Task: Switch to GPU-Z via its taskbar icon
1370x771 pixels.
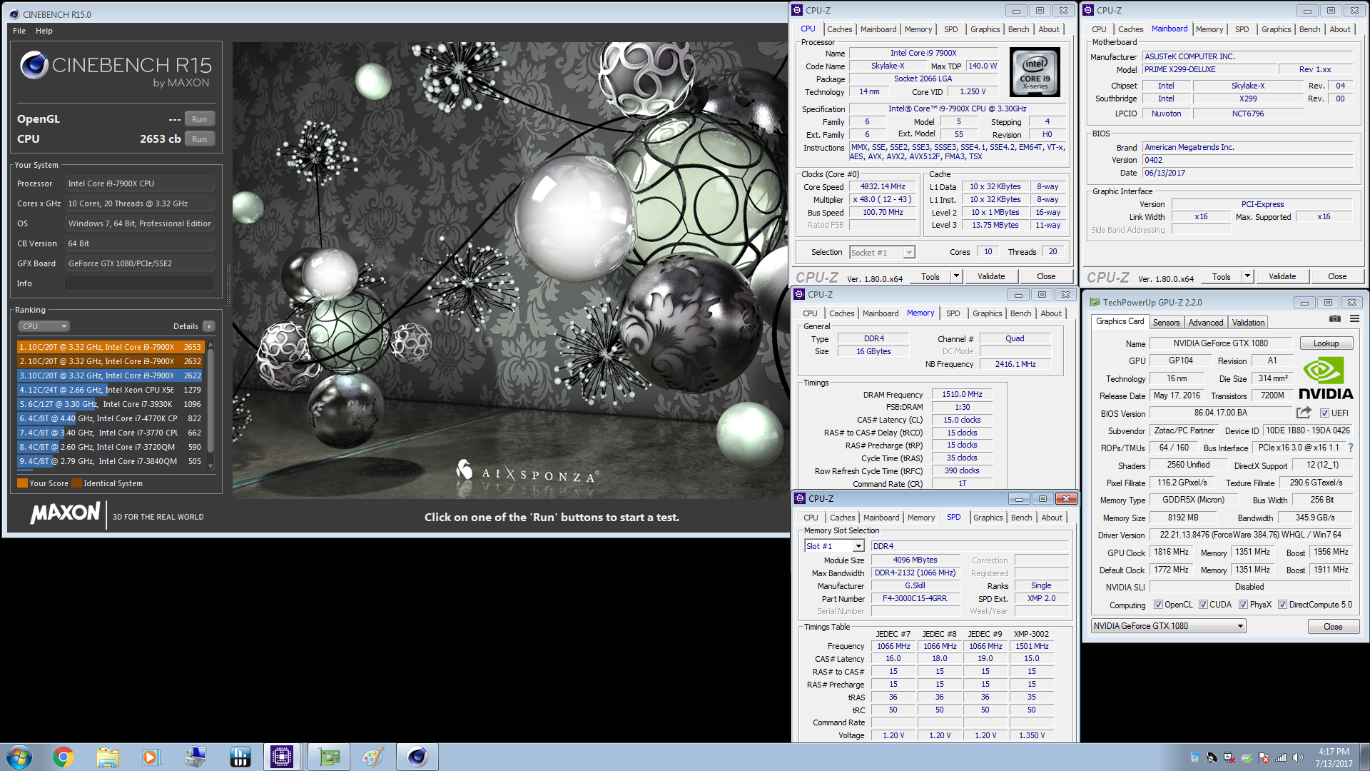Action: coord(328,757)
